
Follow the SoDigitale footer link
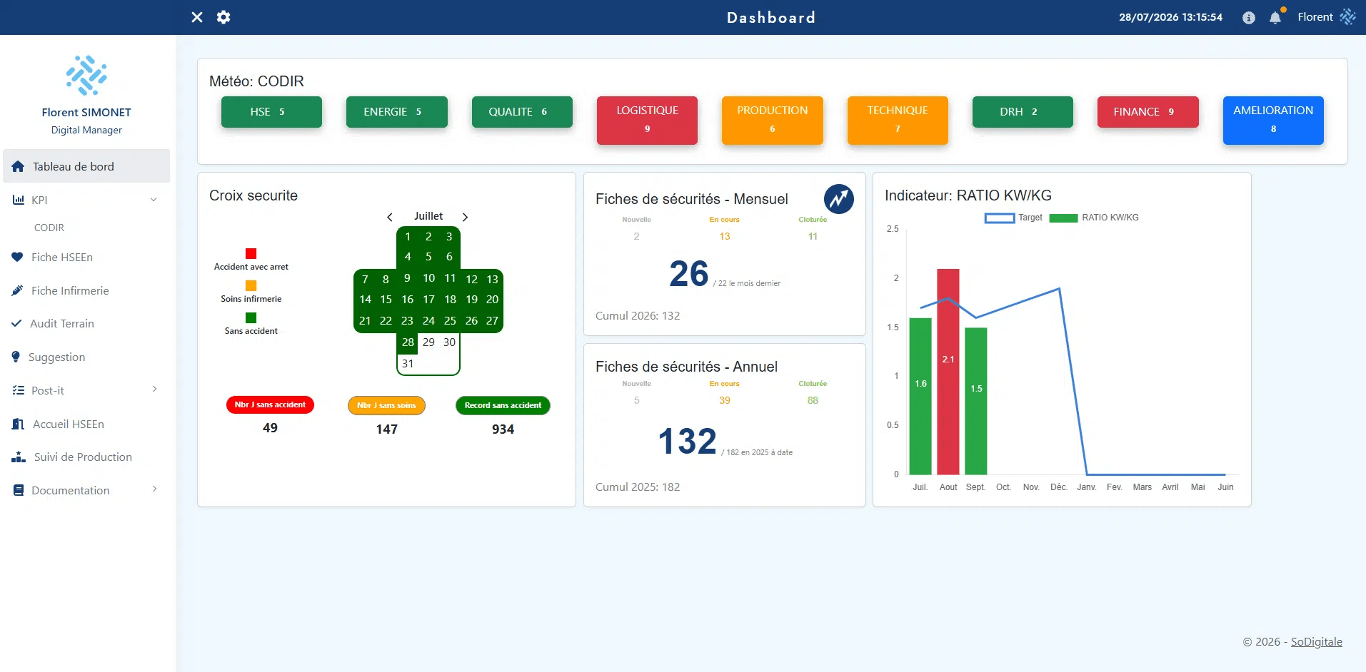coord(1317,641)
